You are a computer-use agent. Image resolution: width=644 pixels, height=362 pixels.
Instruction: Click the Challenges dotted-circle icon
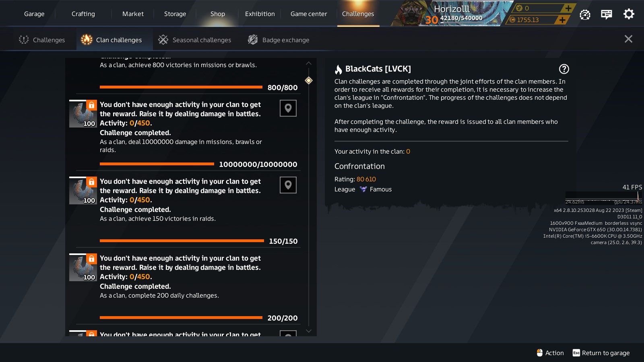[24, 39]
